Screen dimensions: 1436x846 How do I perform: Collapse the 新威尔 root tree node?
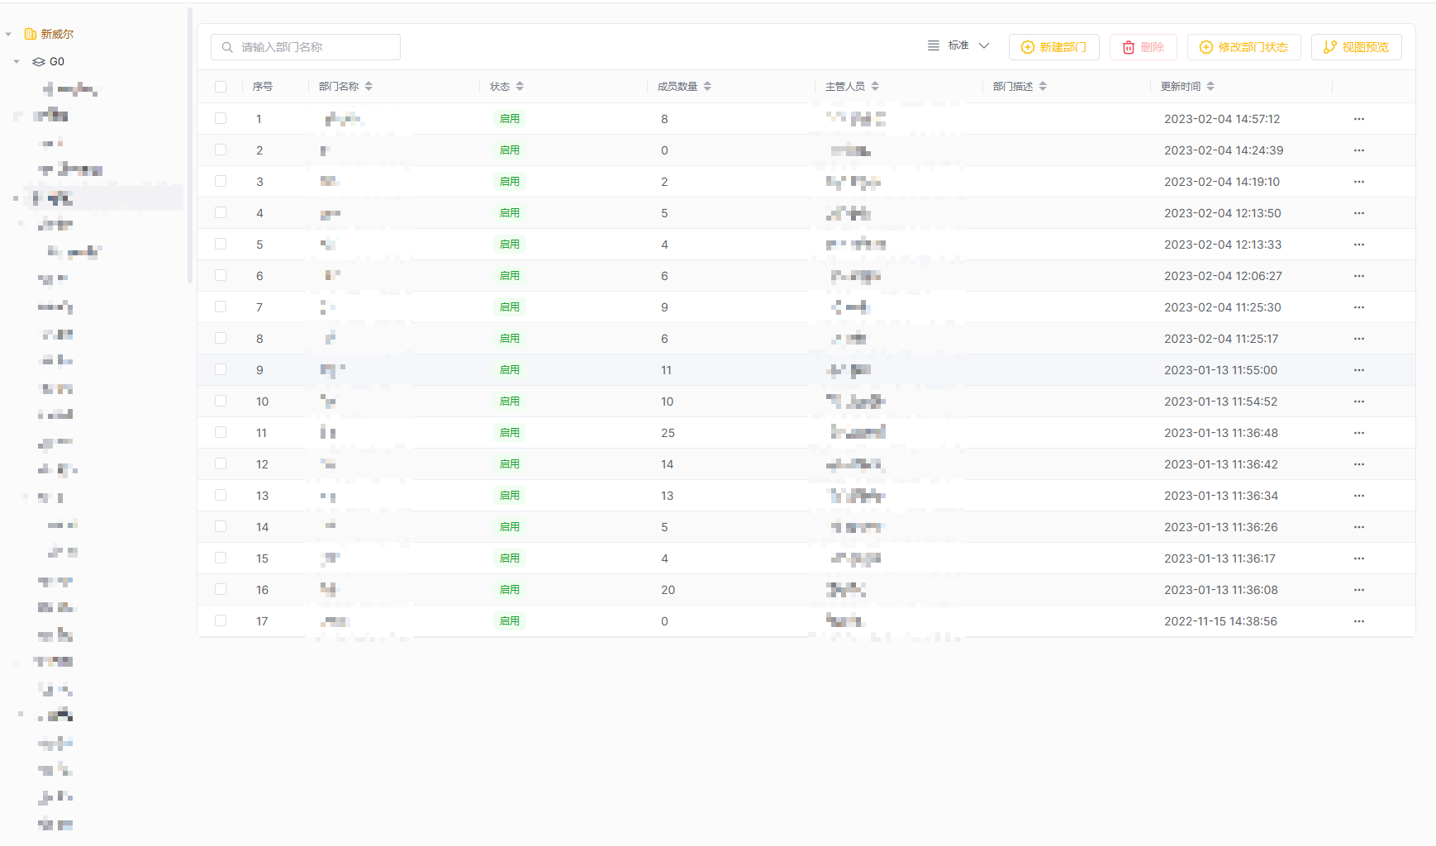(x=8, y=34)
